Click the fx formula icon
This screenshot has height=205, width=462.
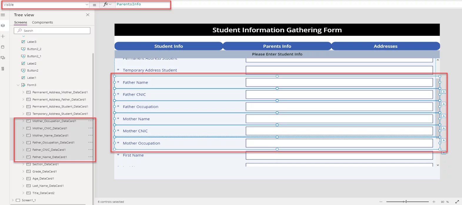pyautogui.click(x=106, y=4)
